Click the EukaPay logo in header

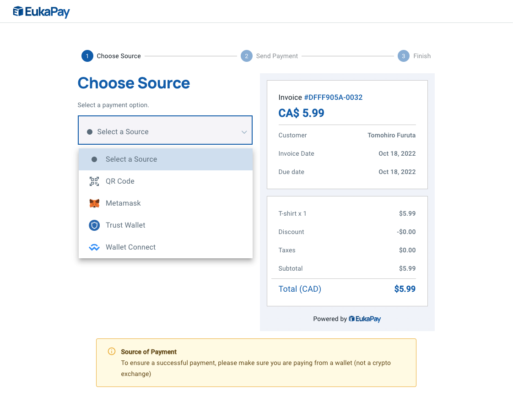click(41, 12)
